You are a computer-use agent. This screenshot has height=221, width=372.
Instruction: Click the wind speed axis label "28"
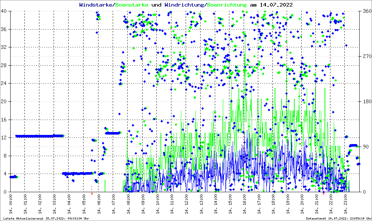pos(4,65)
